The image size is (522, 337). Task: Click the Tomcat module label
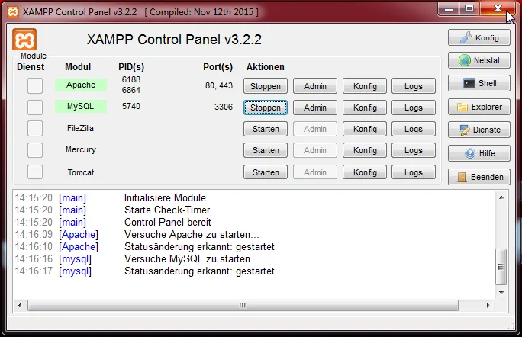pos(81,172)
